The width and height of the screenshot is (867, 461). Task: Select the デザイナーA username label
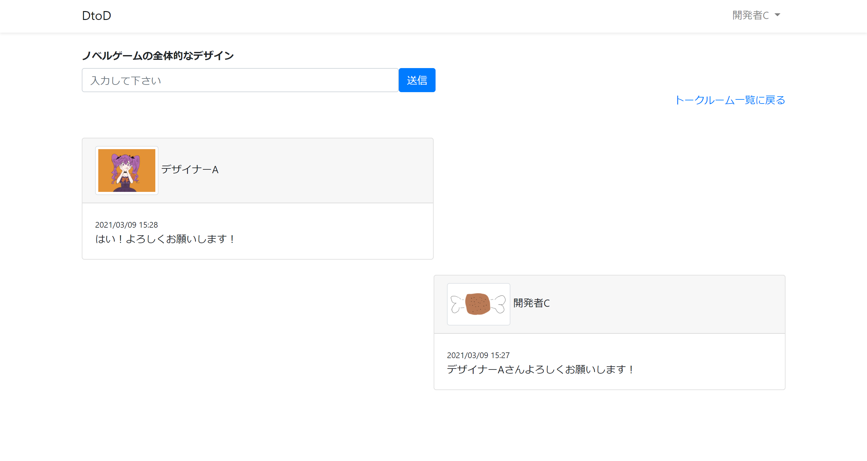pyautogui.click(x=189, y=170)
